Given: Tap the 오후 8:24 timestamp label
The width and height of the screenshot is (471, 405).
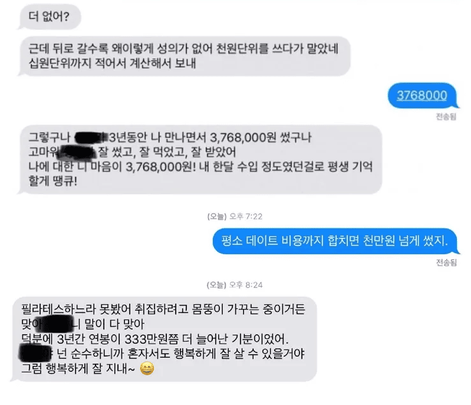Looking at the screenshot, I should 235,285.
